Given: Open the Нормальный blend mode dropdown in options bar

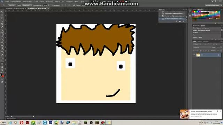Looking at the screenshot, I should pos(27,5).
